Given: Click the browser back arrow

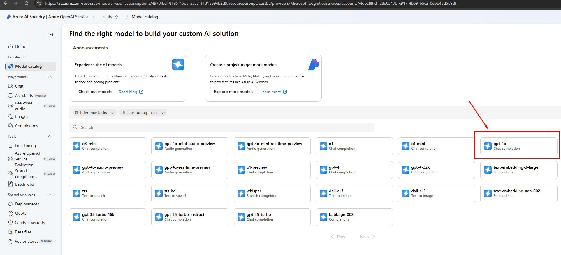Looking at the screenshot, I should coord(6,3).
